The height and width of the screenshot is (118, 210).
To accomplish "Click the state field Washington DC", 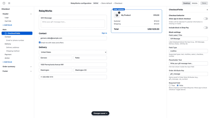I will click(90, 70).
